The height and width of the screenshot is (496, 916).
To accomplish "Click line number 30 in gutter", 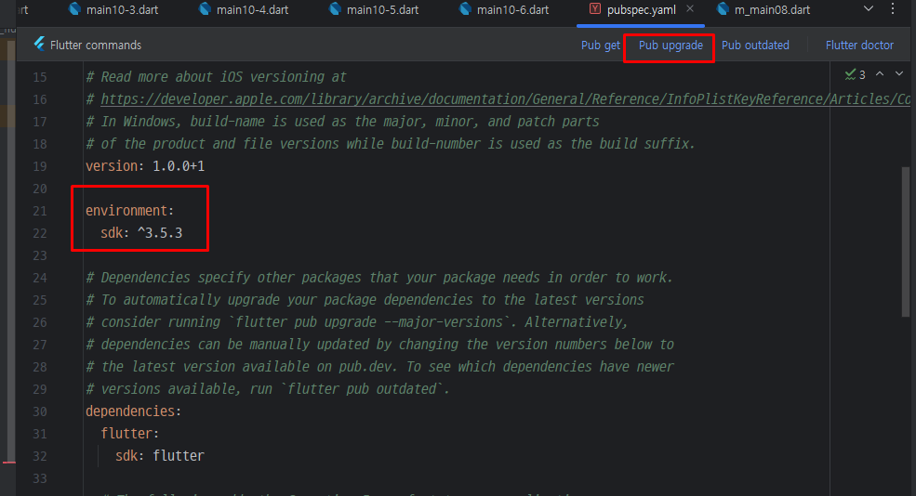I will pyautogui.click(x=40, y=411).
